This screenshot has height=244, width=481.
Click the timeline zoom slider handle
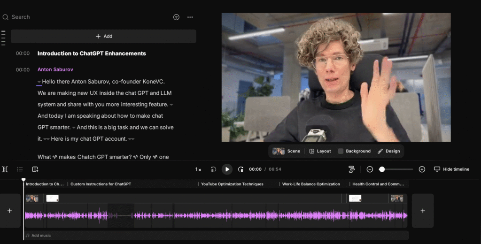382,169
